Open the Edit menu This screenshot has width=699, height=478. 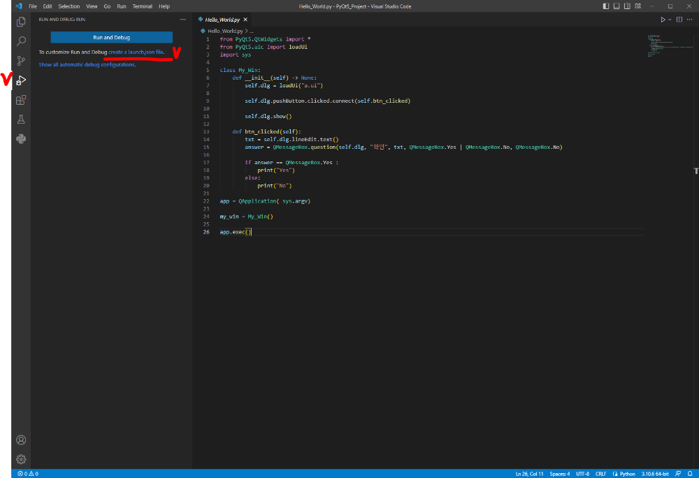(x=48, y=6)
